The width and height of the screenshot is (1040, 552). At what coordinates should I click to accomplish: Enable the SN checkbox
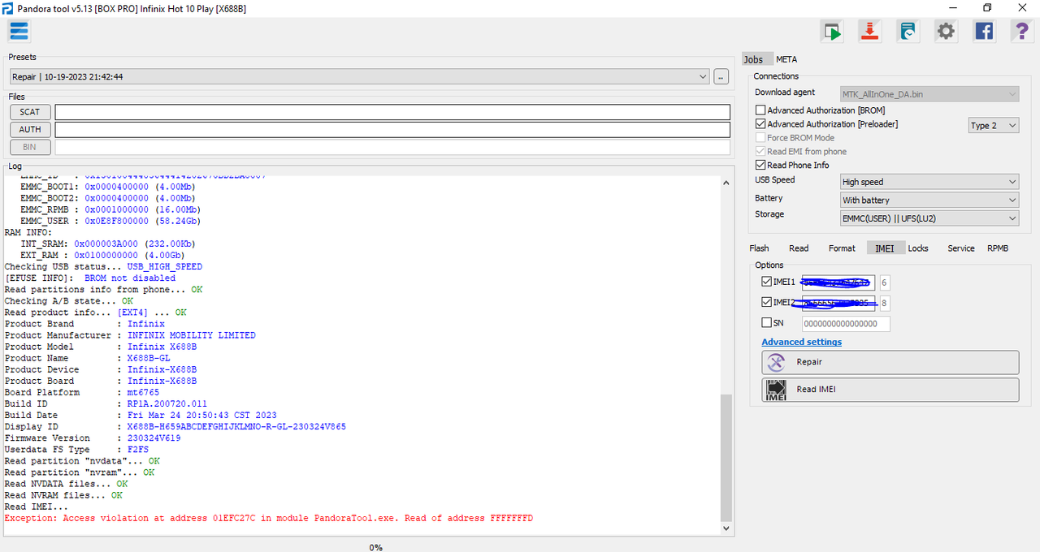pyautogui.click(x=767, y=322)
